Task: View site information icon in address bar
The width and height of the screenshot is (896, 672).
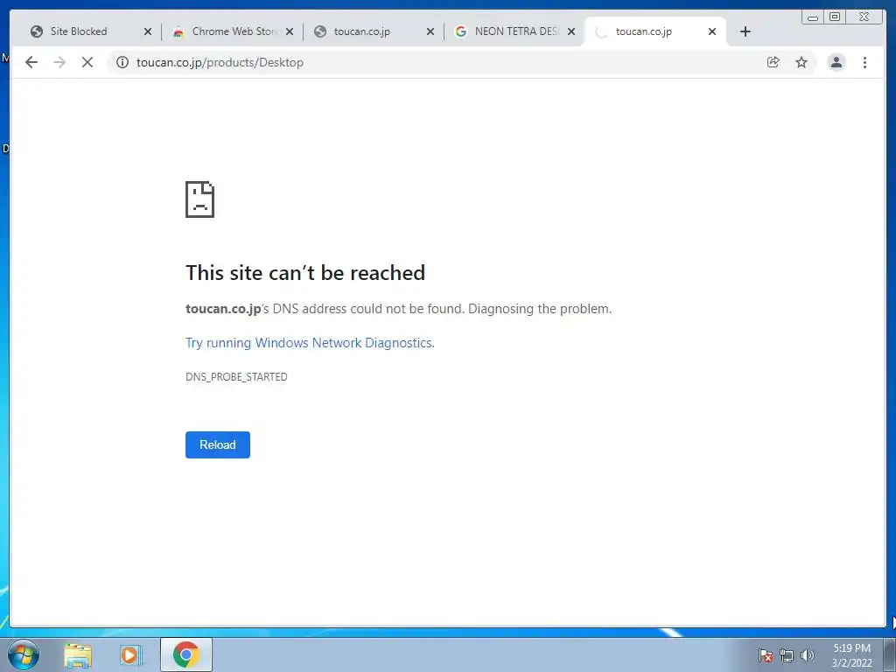Action: pyautogui.click(x=122, y=62)
